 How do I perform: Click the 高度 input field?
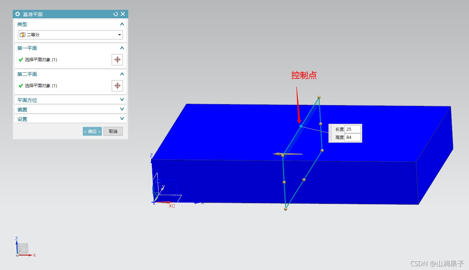pyautogui.click(x=353, y=137)
